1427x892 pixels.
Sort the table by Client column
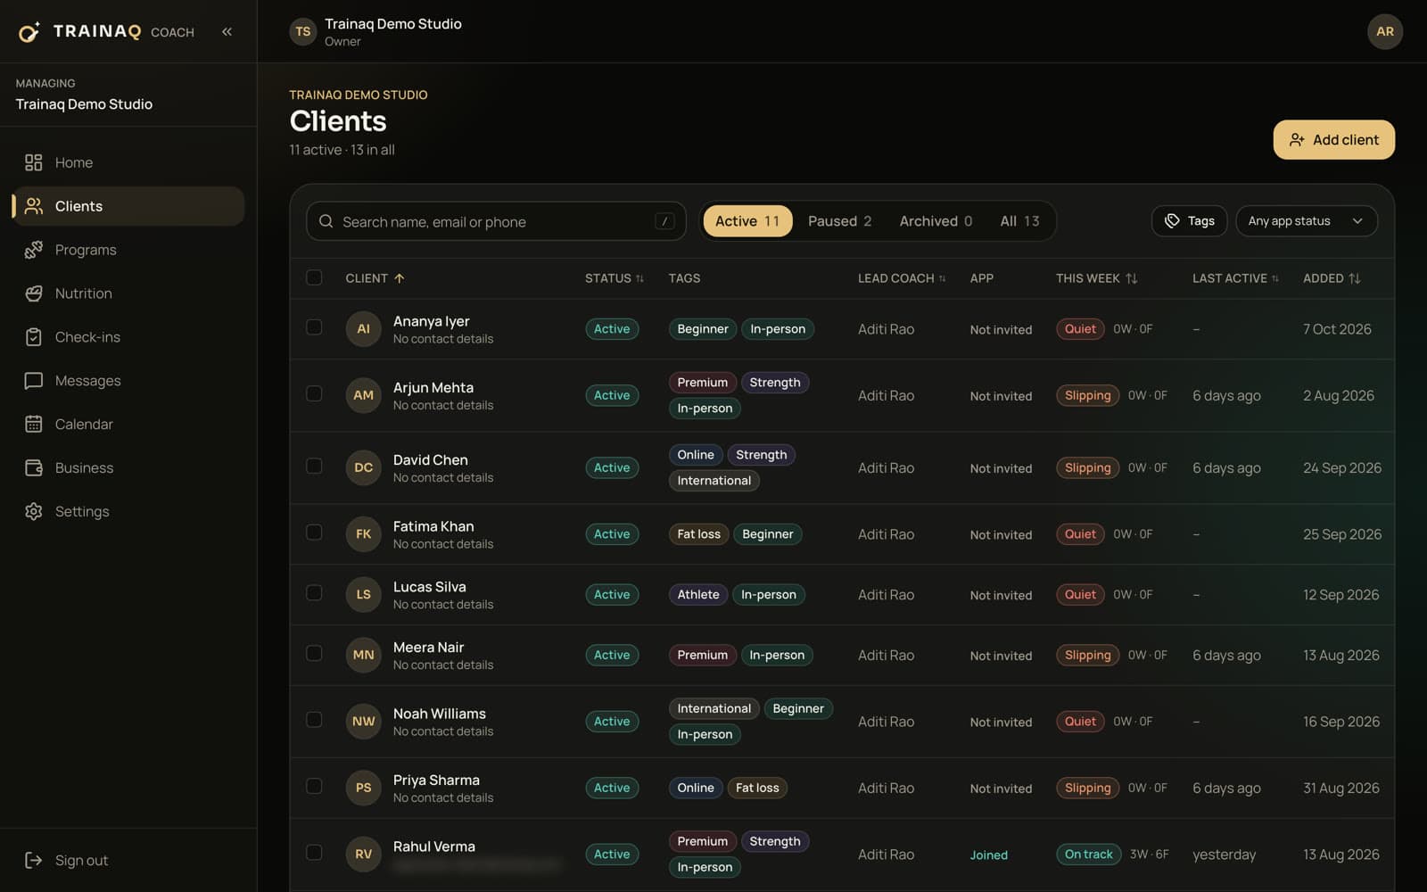(375, 278)
